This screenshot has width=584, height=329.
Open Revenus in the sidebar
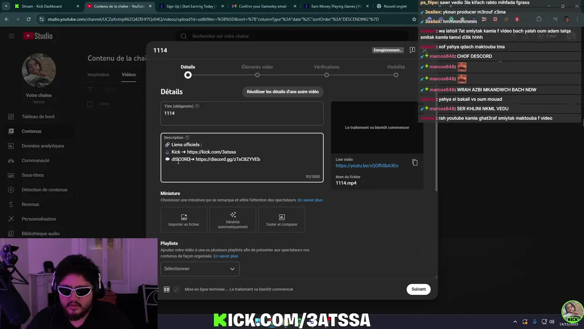pyautogui.click(x=30, y=204)
